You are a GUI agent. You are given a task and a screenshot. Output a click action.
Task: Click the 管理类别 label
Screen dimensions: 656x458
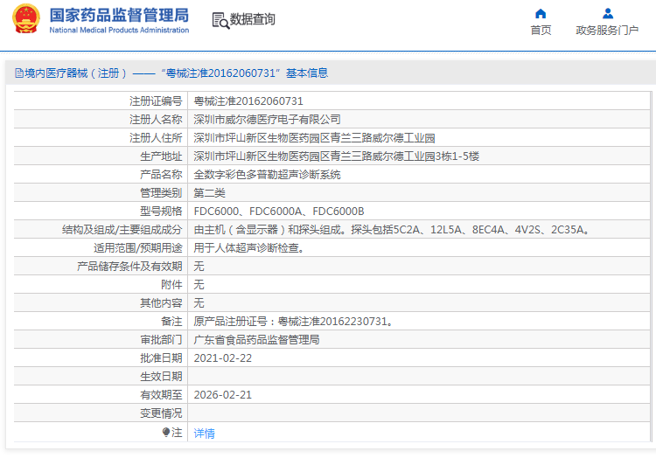point(161,193)
